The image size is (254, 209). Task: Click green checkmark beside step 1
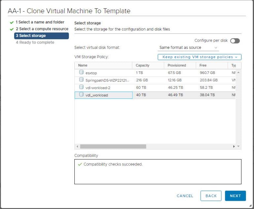coord(12,22)
